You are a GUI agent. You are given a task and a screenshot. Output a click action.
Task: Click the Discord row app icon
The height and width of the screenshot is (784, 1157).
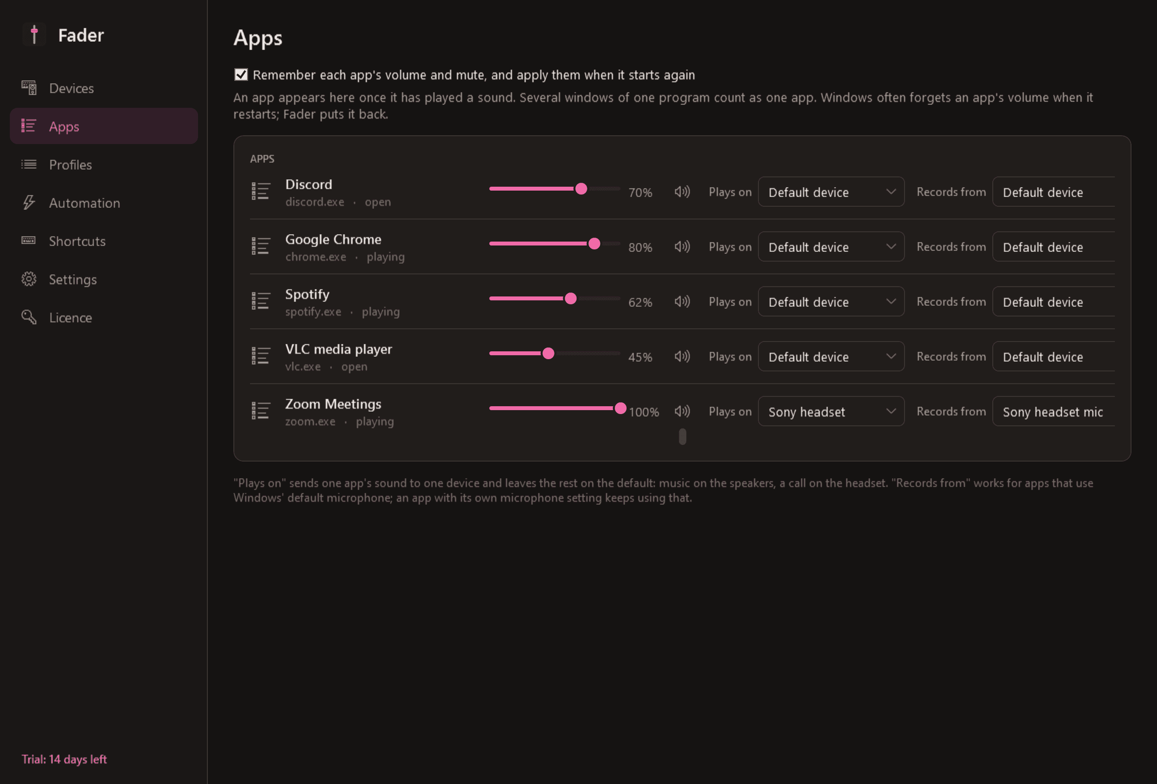coord(261,192)
